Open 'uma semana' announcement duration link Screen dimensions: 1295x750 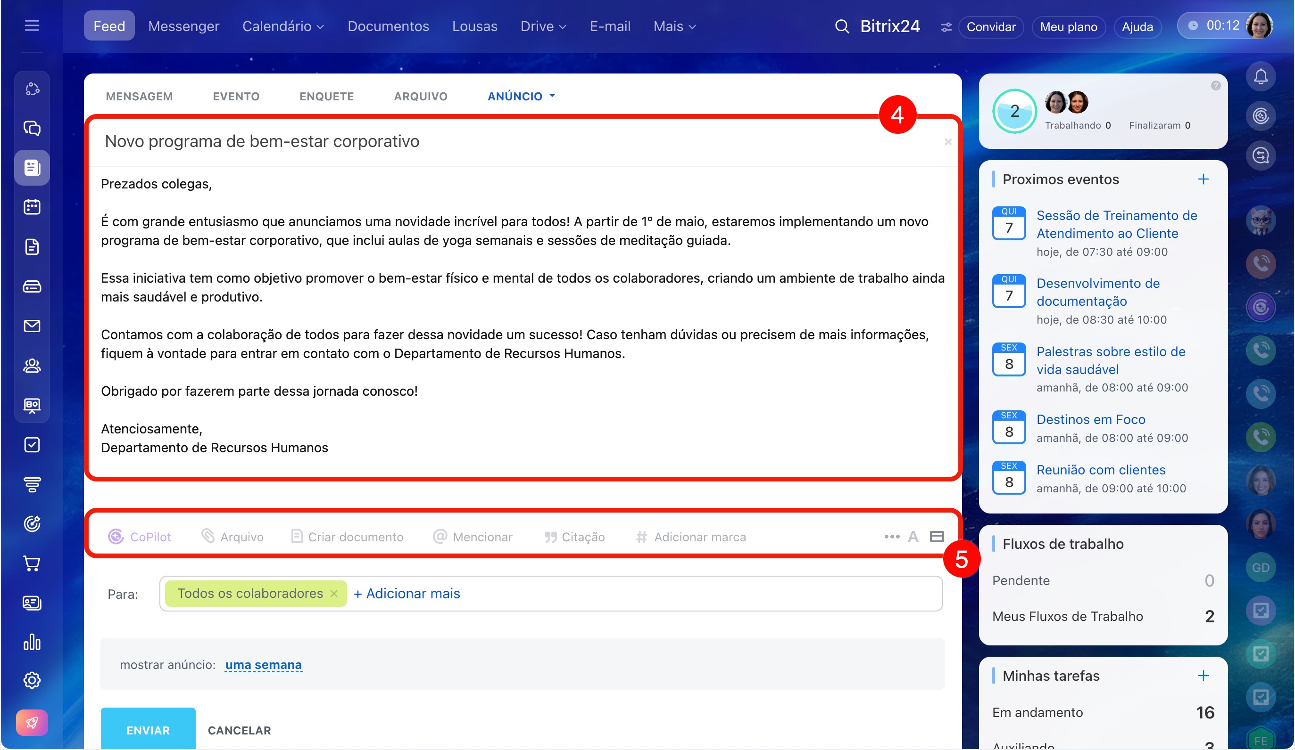[x=263, y=665]
